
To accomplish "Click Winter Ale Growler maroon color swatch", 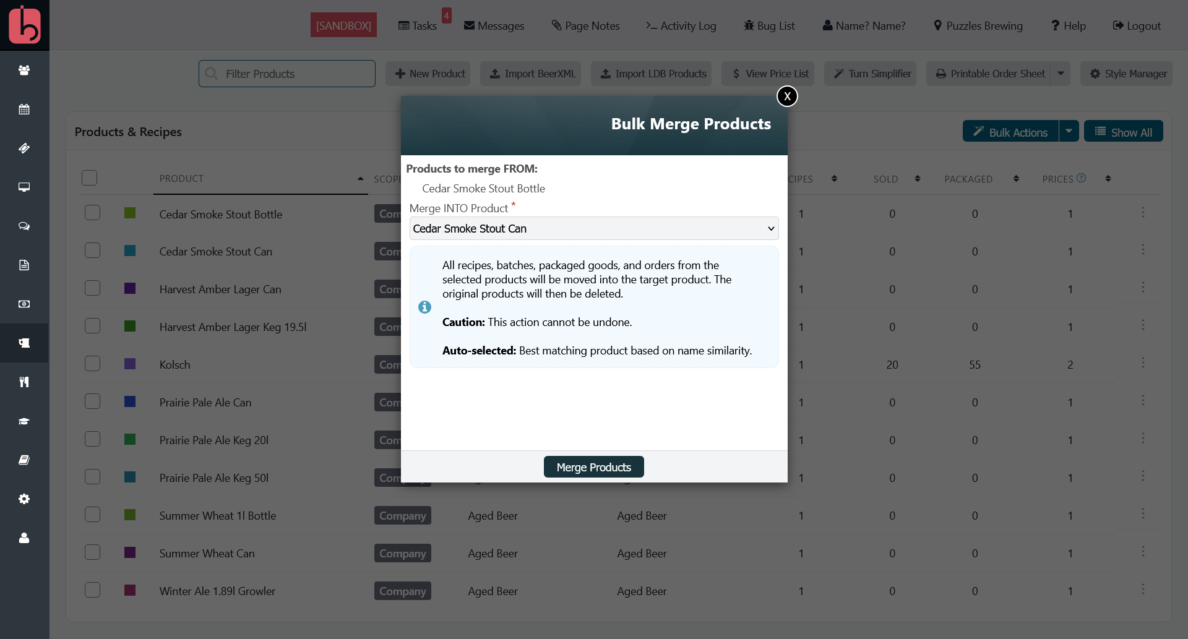I will click(x=130, y=590).
